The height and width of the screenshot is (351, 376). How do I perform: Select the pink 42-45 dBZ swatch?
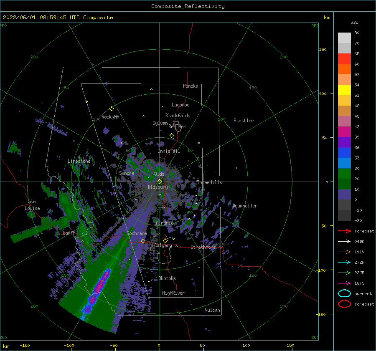click(x=344, y=121)
